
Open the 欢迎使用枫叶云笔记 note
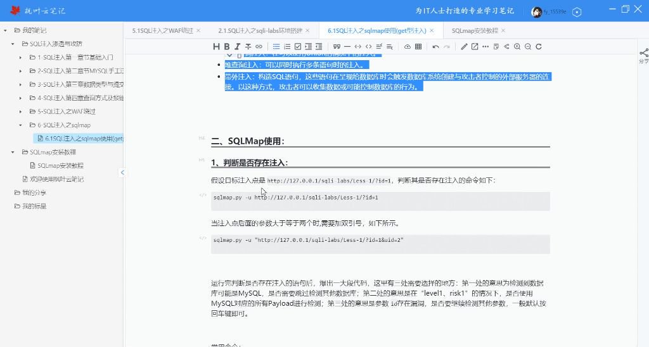pyautogui.click(x=56, y=179)
